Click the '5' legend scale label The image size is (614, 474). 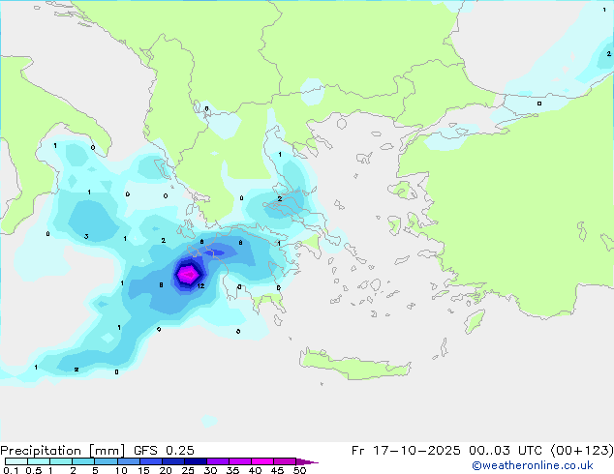95,470
